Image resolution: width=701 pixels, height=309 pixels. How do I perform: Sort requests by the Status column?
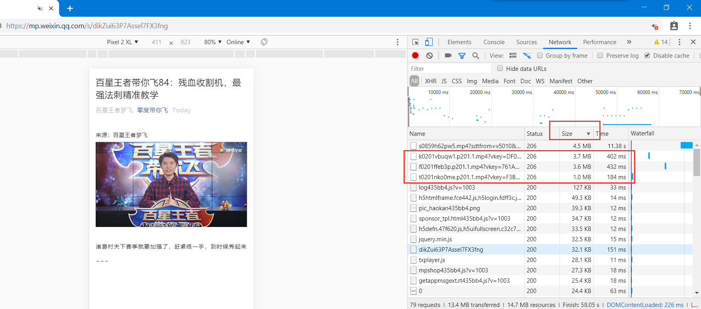point(542,134)
